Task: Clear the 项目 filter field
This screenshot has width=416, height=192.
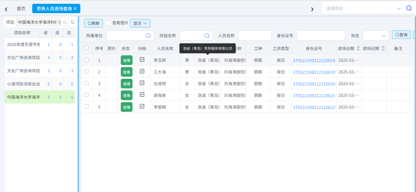Action: pos(58,22)
